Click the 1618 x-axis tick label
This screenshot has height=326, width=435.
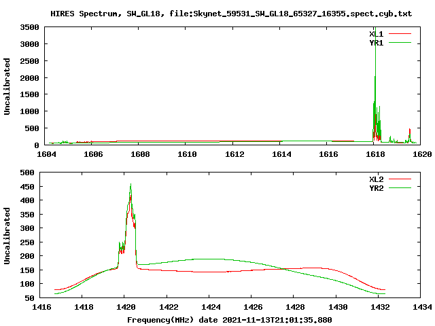375,154
